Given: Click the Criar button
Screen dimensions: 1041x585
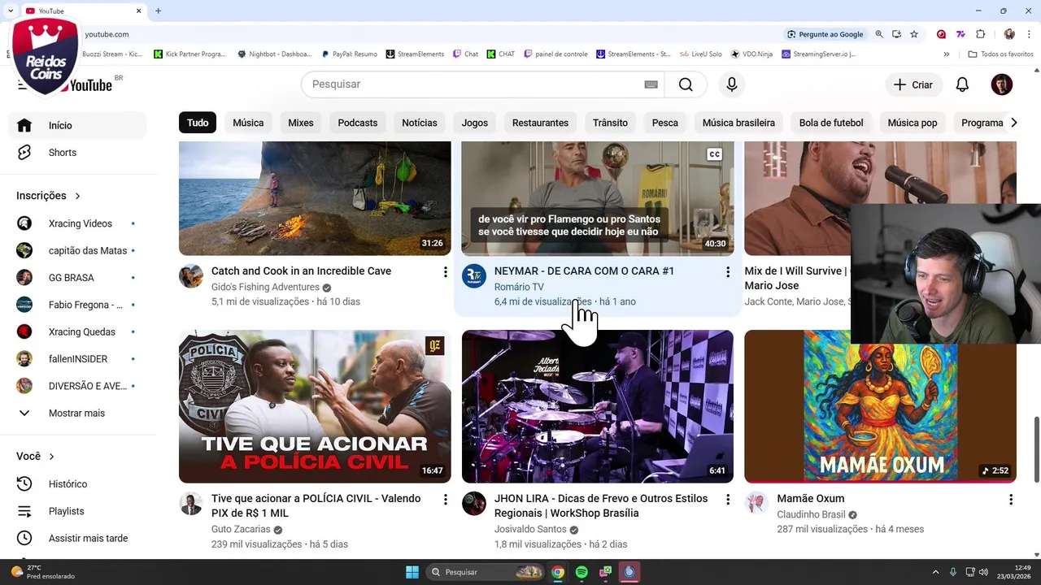Looking at the screenshot, I should point(913,84).
